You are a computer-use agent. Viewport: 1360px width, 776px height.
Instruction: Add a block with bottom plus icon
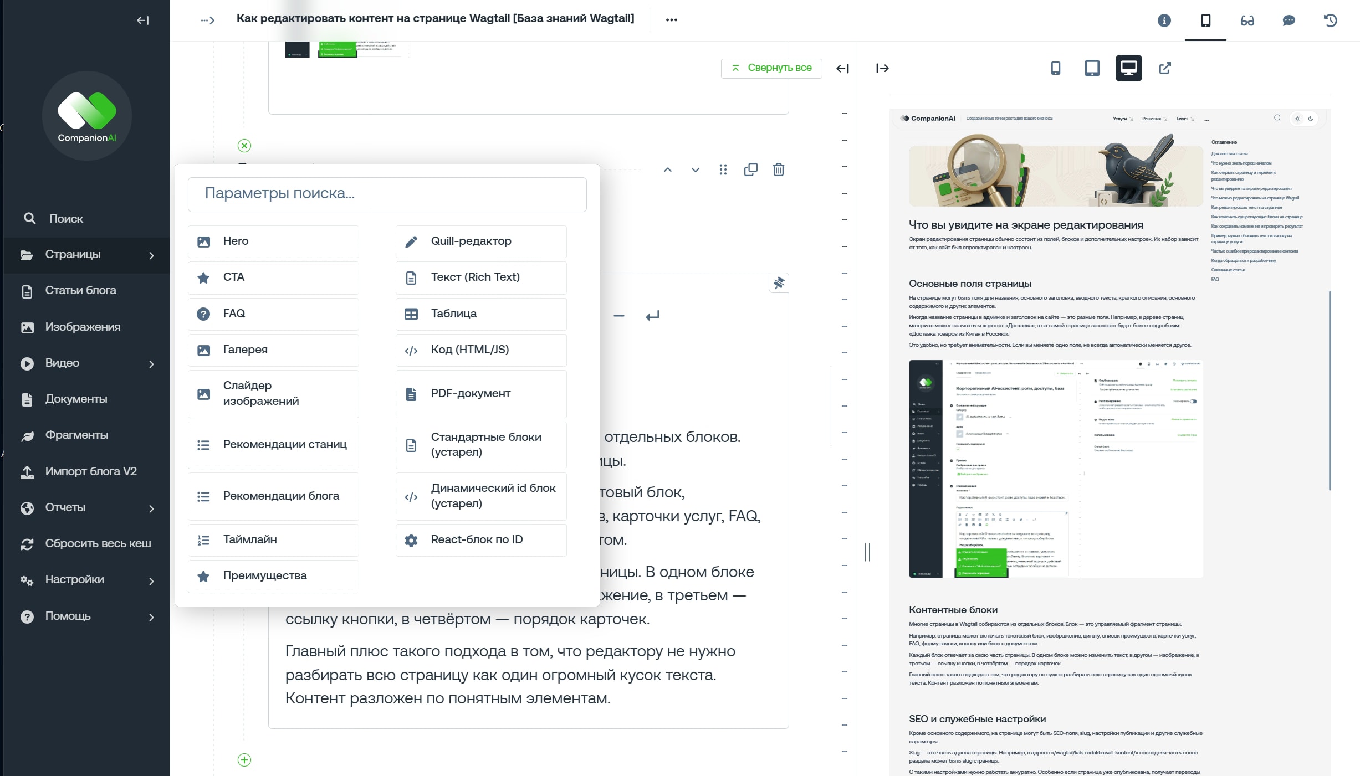click(x=244, y=760)
